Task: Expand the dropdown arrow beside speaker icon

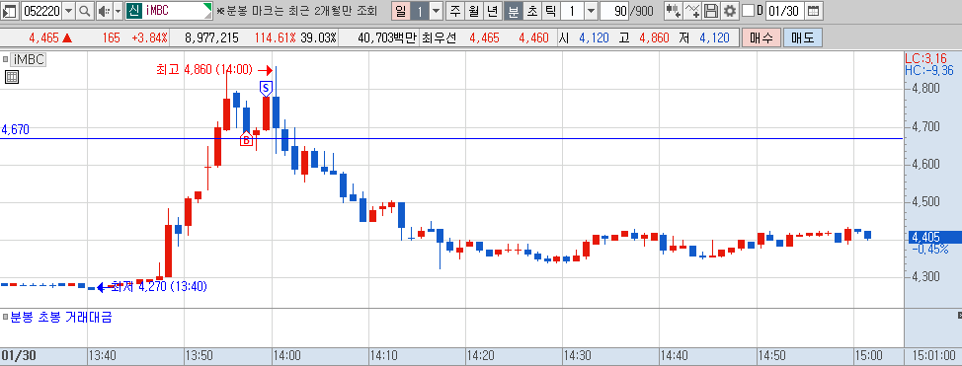Action: pyautogui.click(x=118, y=11)
